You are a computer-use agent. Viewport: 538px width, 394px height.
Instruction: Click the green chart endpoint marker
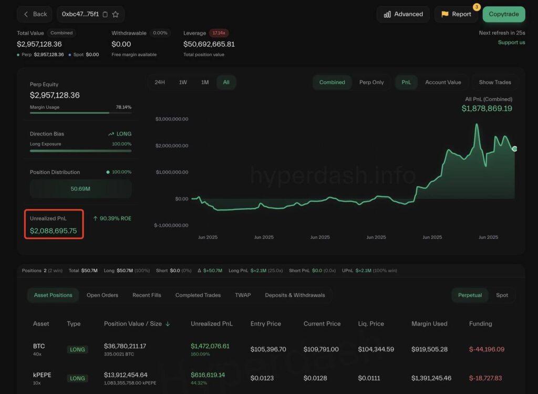[514, 149]
